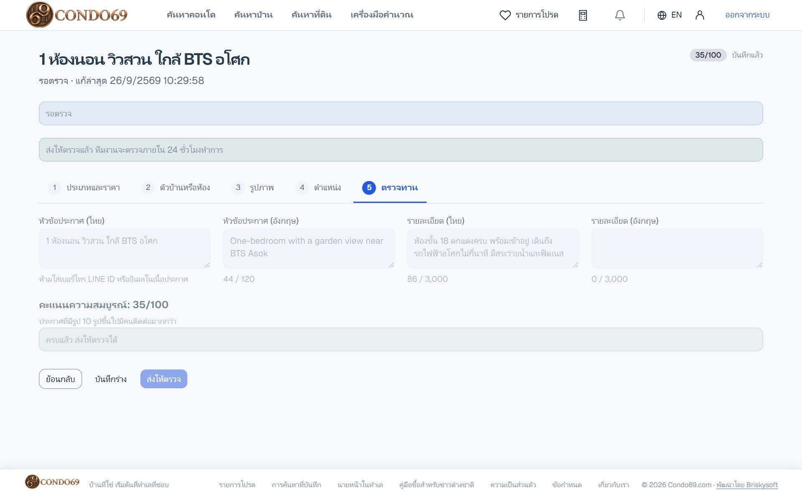Screen dimensions: 802x501
Task: Open พัฒนาโดย Briskysoft link
Action: pos(747,485)
